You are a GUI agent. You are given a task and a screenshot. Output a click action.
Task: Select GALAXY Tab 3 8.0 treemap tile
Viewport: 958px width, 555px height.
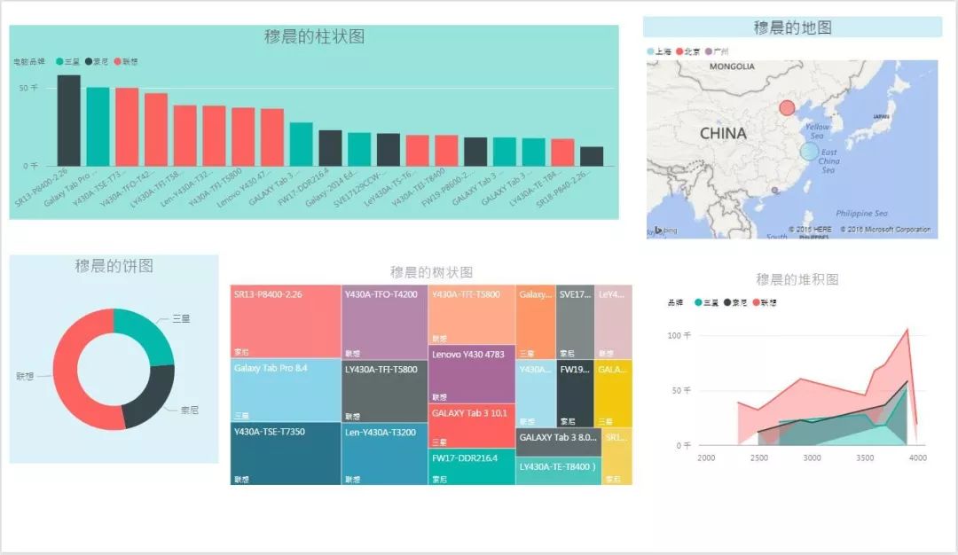(559, 442)
